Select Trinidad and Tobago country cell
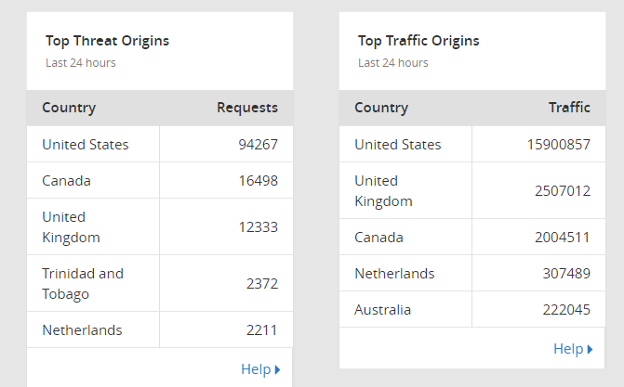This screenshot has width=624, height=387. 83,284
